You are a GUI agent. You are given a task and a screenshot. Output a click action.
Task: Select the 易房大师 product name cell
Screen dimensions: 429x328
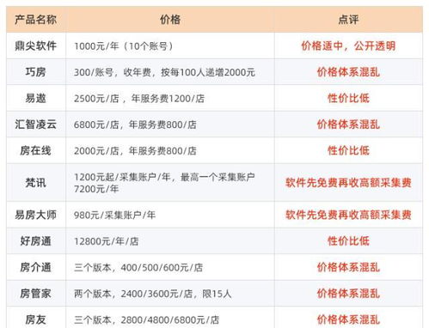pyautogui.click(x=36, y=215)
